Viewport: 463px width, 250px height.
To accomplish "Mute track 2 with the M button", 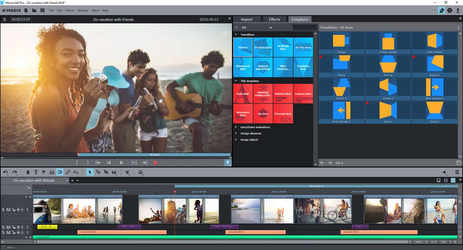I will point(8,227).
